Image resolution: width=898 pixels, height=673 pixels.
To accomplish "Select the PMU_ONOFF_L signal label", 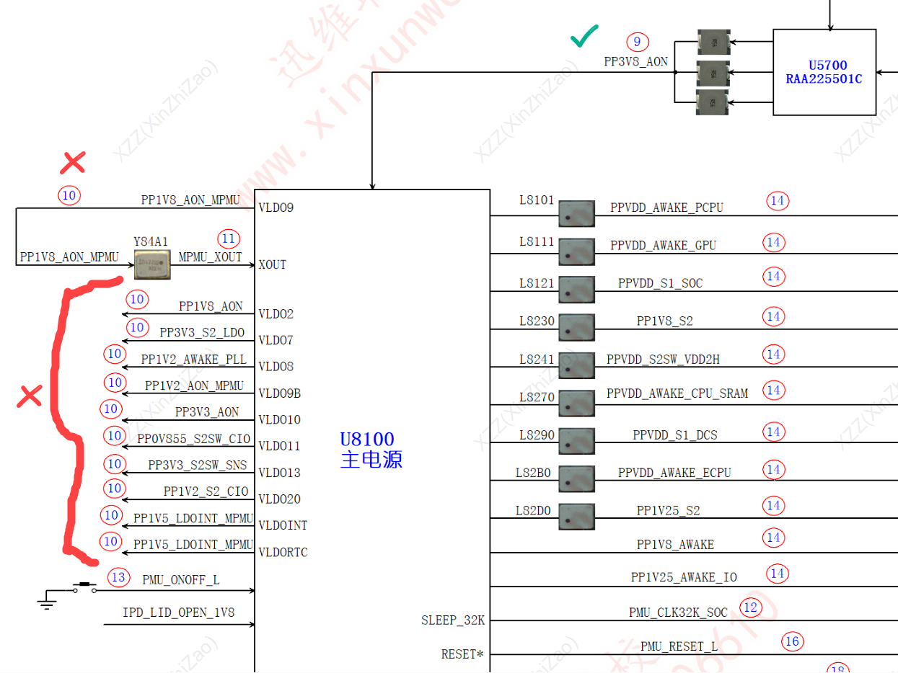I will click(x=181, y=579).
